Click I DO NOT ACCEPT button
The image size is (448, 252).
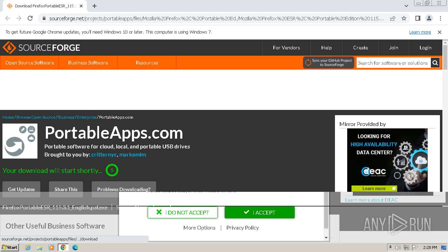pyautogui.click(x=183, y=212)
